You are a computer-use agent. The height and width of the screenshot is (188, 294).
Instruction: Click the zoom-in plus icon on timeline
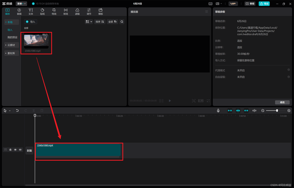(x=289, y=111)
